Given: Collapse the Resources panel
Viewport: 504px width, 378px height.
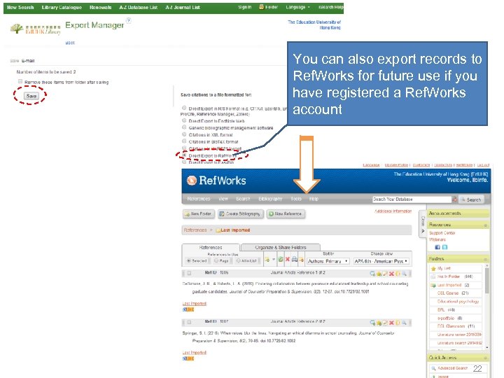Looking at the screenshot, I should click(x=485, y=225).
